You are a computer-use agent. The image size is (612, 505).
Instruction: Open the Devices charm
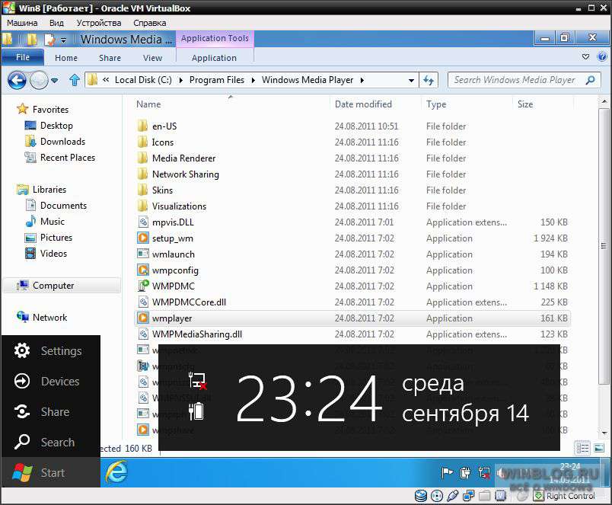(22, 381)
